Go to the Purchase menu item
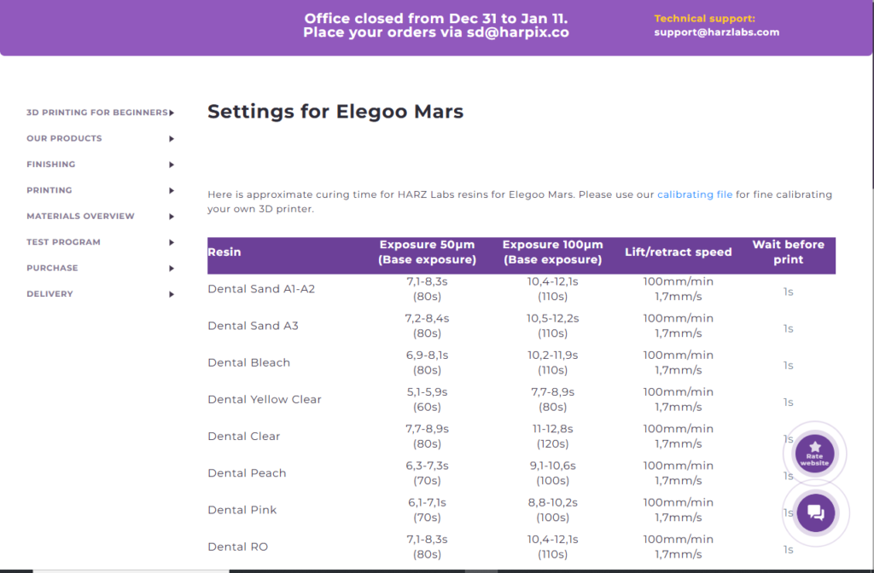Image resolution: width=874 pixels, height=573 pixels. tap(52, 269)
